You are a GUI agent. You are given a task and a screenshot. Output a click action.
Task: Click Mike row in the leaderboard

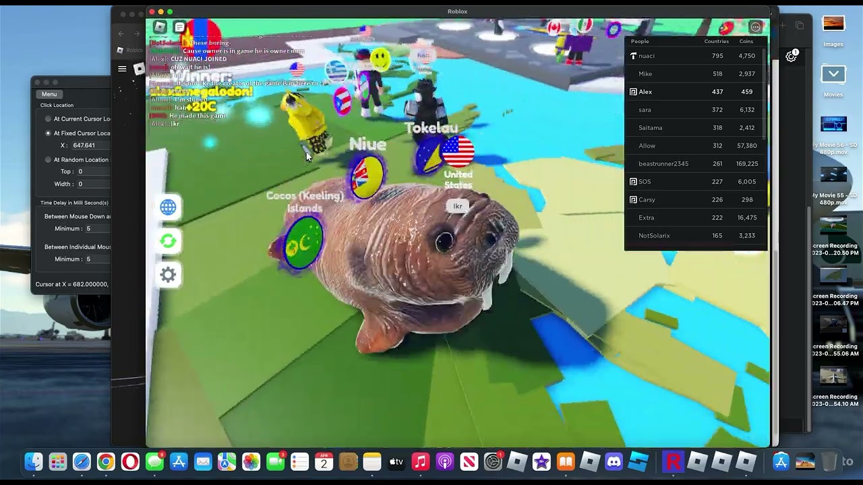694,74
